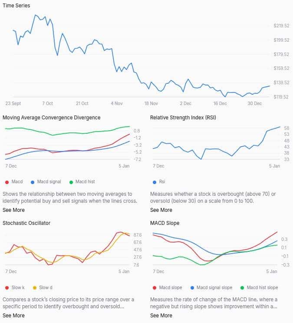Click the Macd hist slope green dot
The width and height of the screenshot is (293, 323).
coord(242,287)
